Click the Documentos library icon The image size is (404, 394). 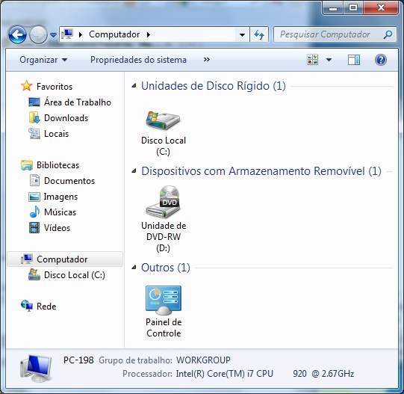[x=34, y=181]
